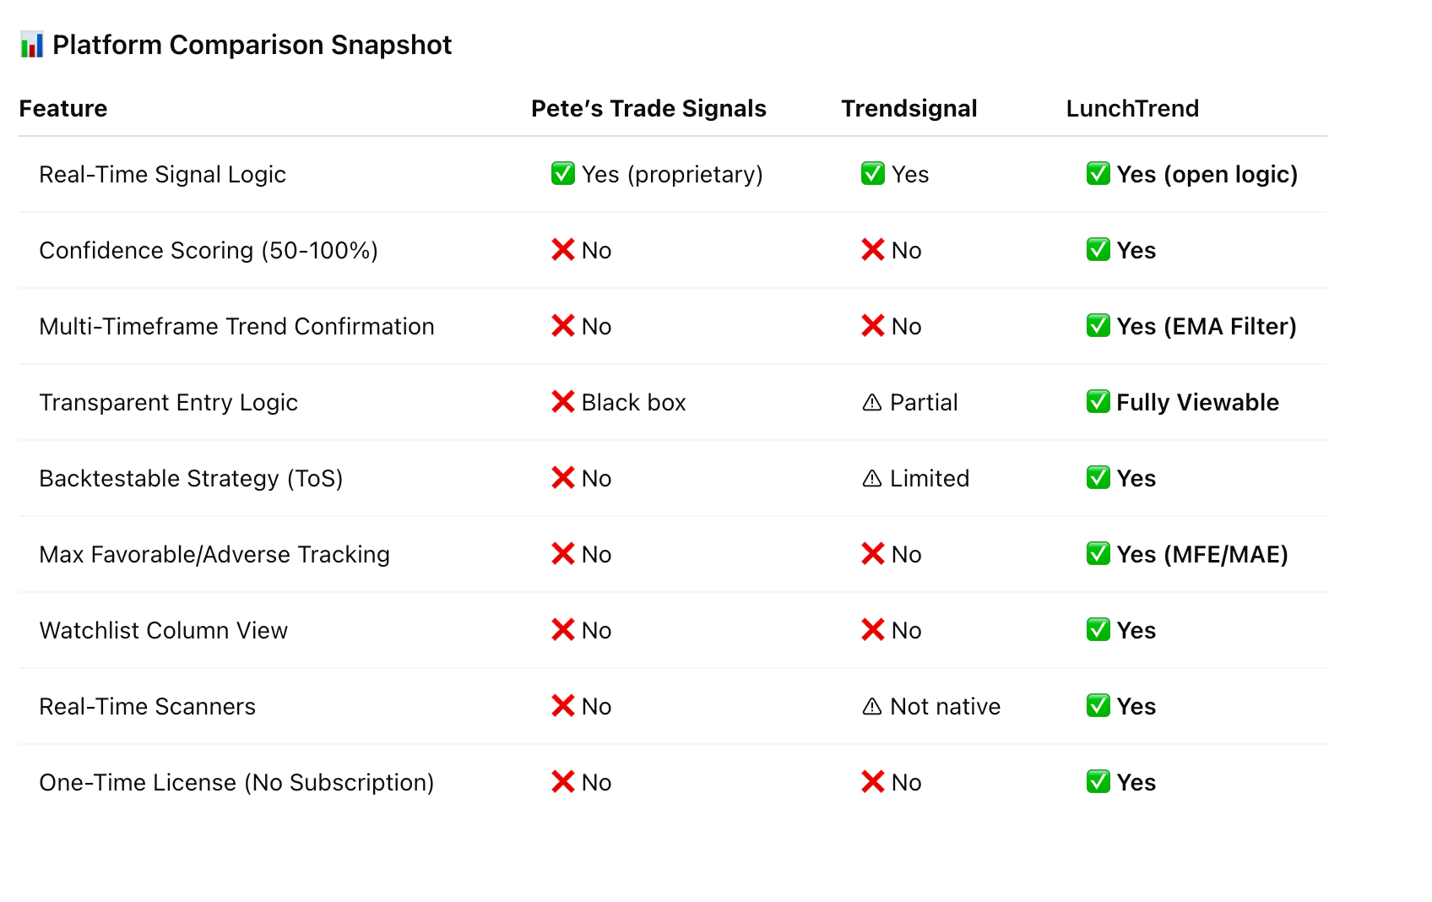
Task: Select the LunchTrend column header
Action: [1132, 108]
